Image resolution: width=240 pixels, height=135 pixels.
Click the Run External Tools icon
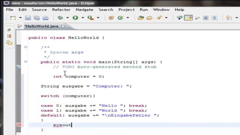click(x=90, y=18)
